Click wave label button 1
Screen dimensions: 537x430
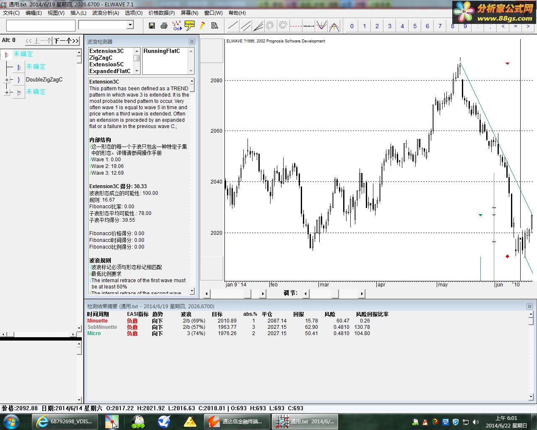tap(365, 26)
